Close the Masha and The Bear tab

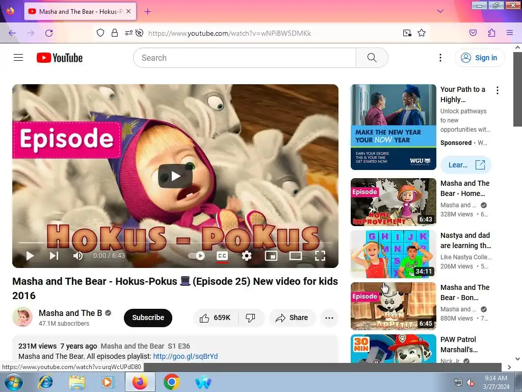pyautogui.click(x=128, y=11)
